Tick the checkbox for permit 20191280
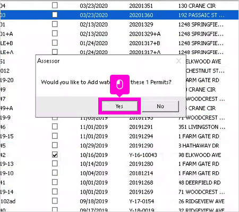The width and height of the screenshot is (239, 212). click(x=55, y=164)
